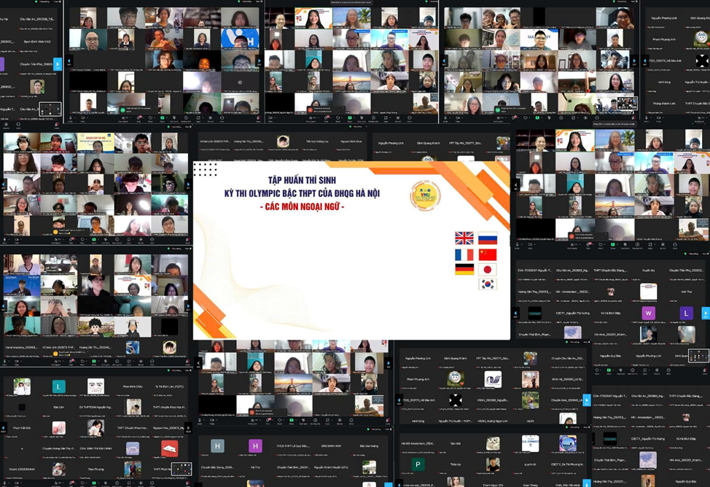The width and height of the screenshot is (710, 487).
Task: Click the red "CÁC MÔN NGOẠI NGỮ" subtitle
Action: [302, 208]
